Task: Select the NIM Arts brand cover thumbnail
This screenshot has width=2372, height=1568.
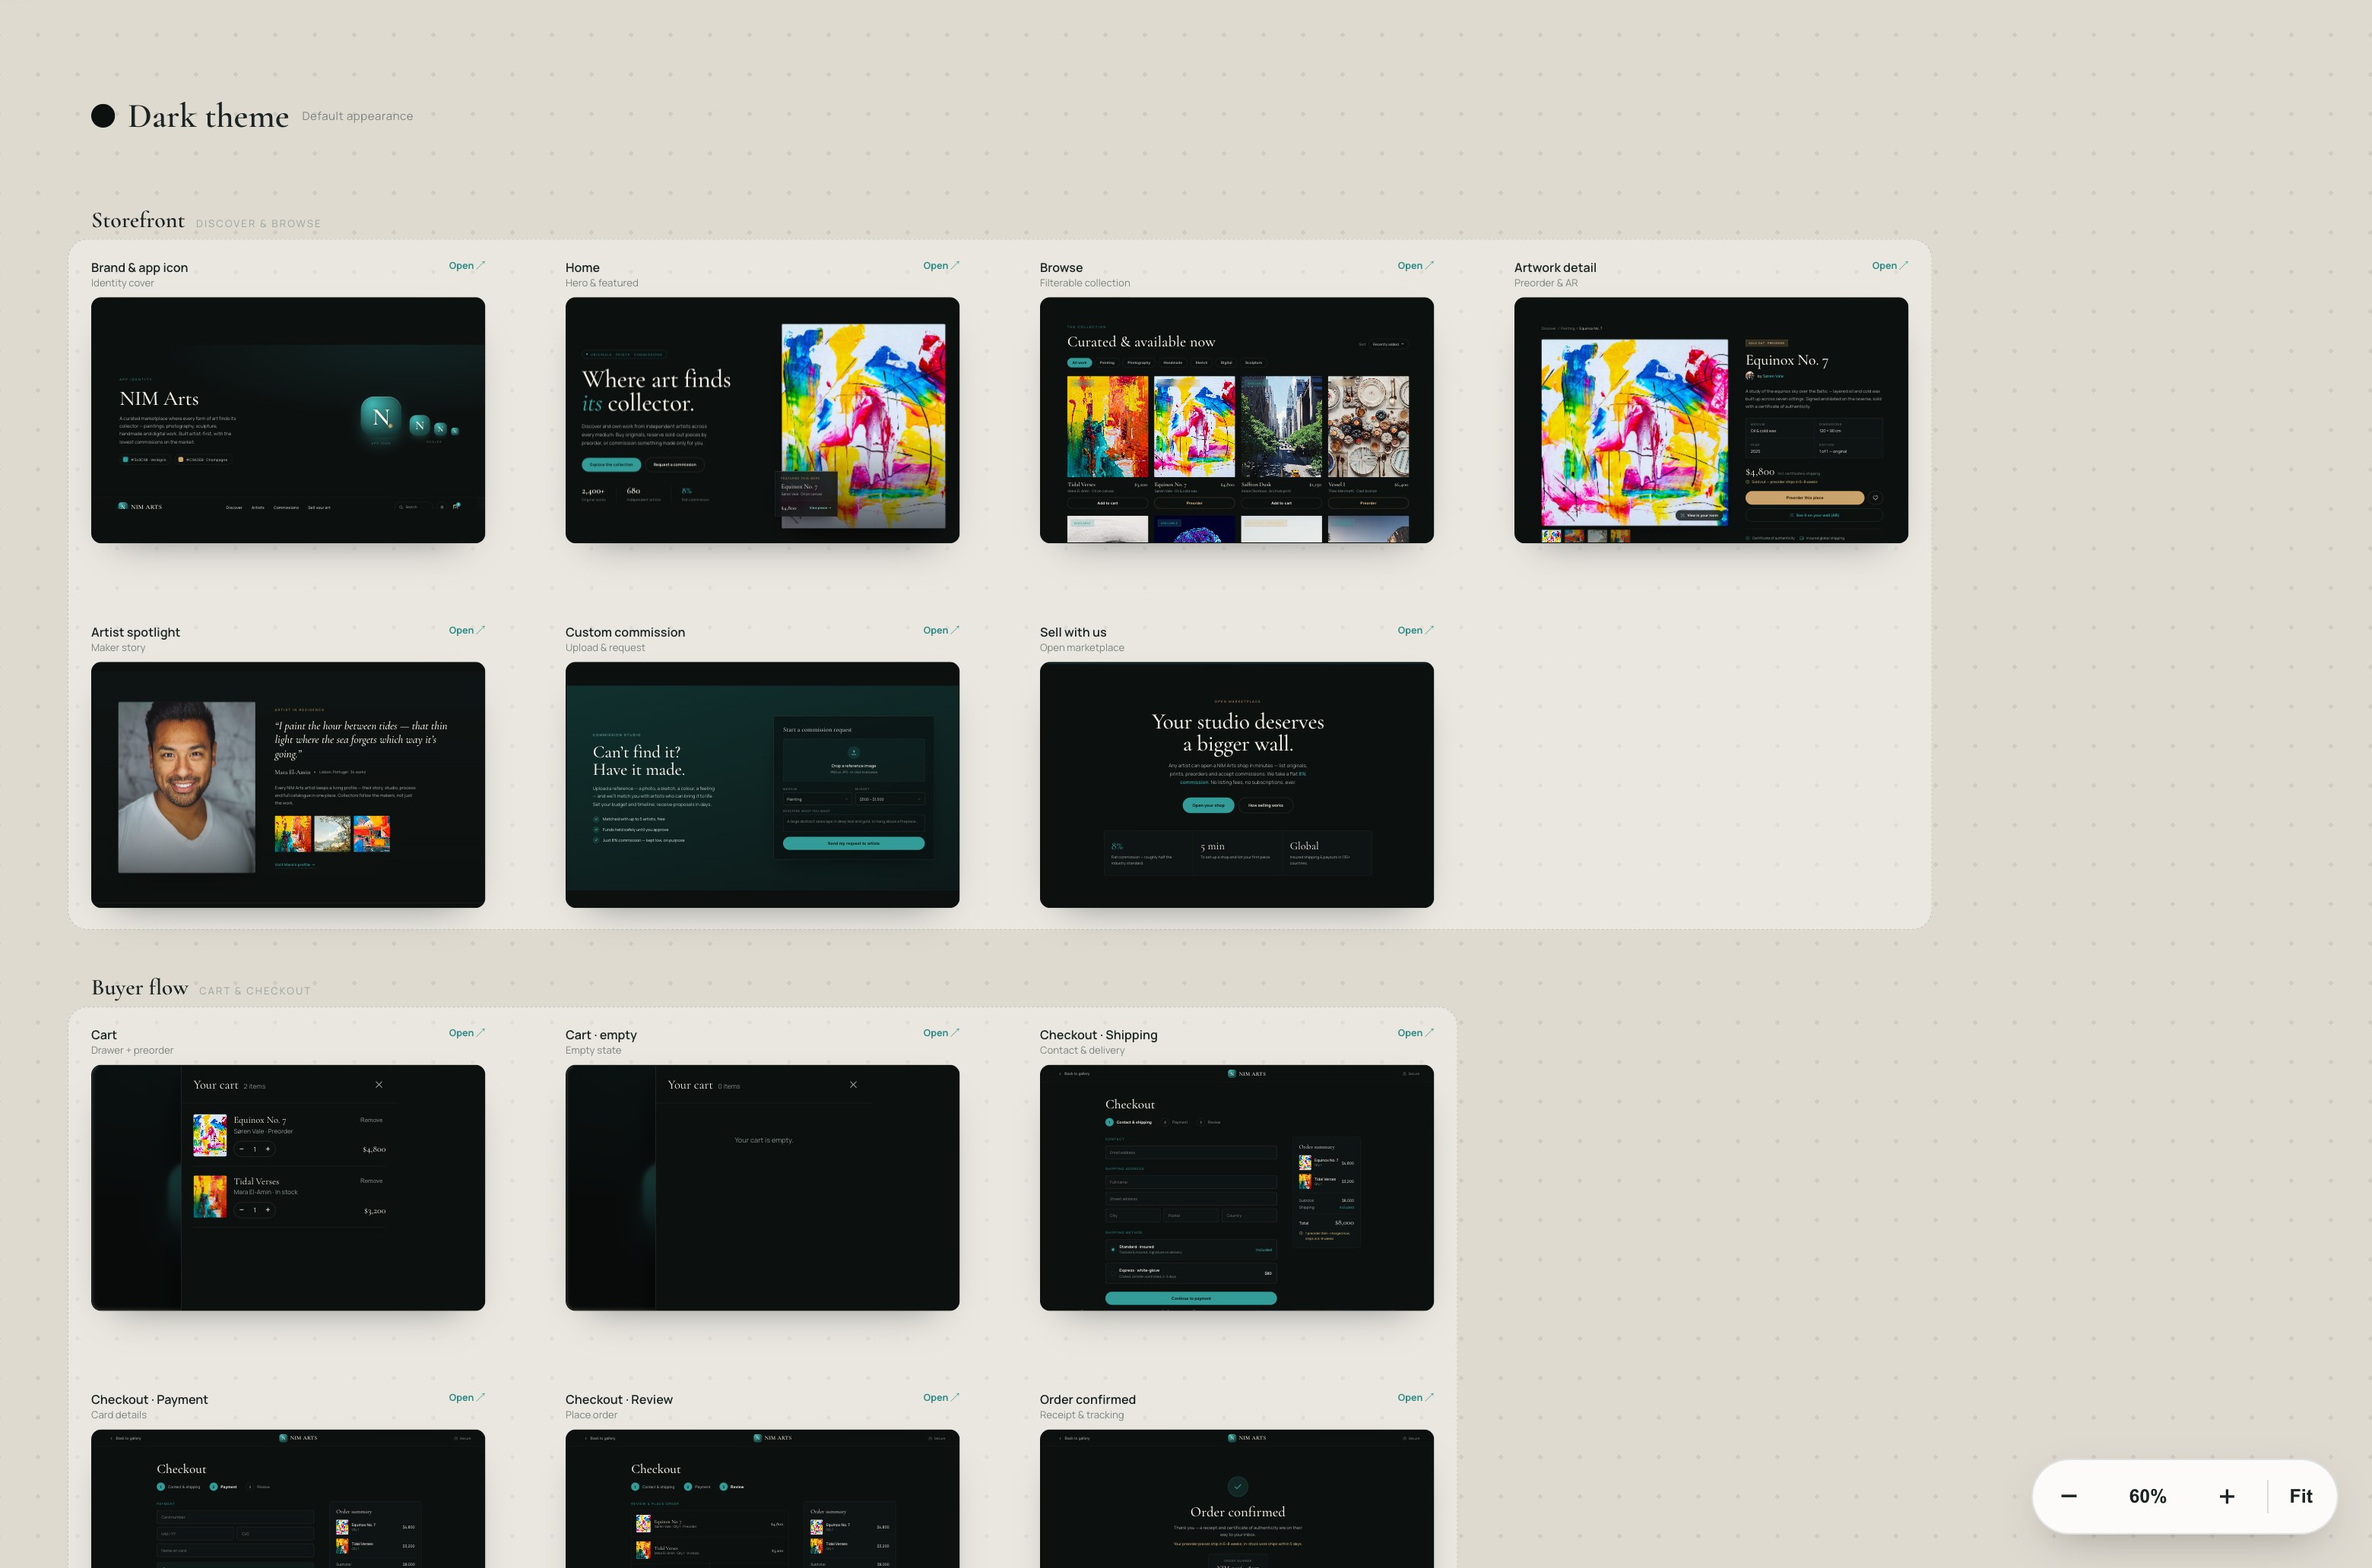Action: click(x=288, y=420)
